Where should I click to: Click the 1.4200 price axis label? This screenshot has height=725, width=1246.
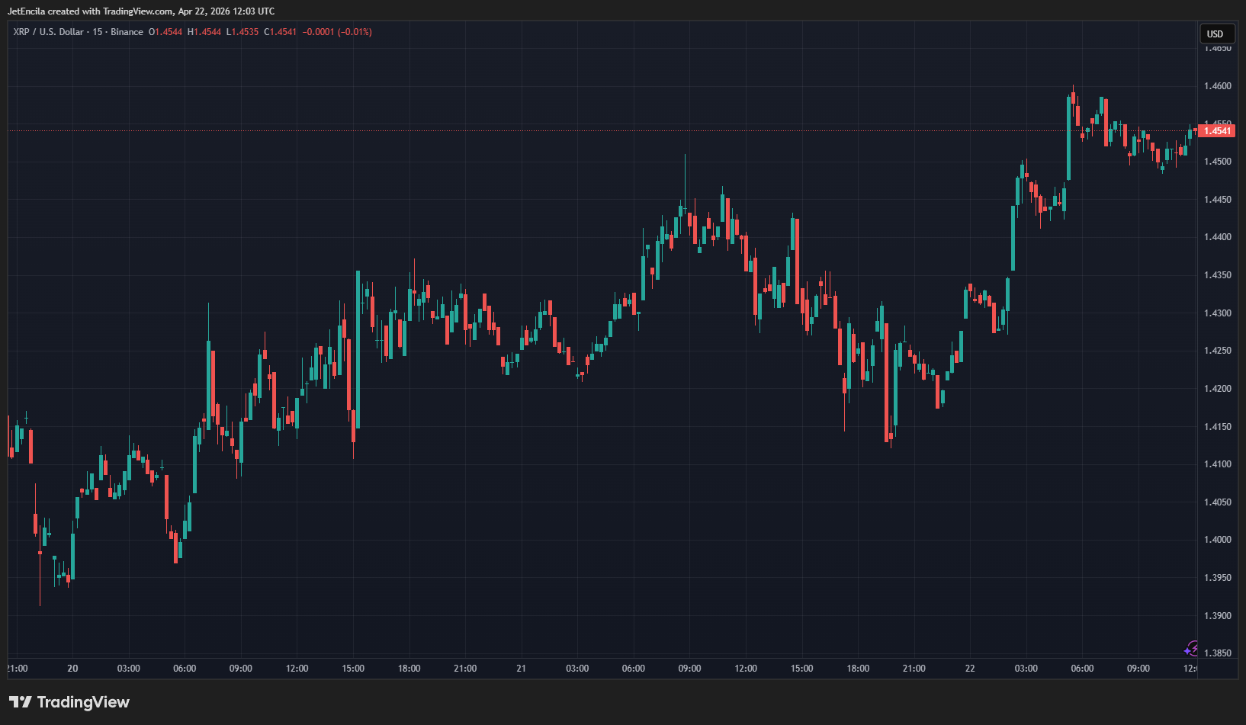(1217, 389)
